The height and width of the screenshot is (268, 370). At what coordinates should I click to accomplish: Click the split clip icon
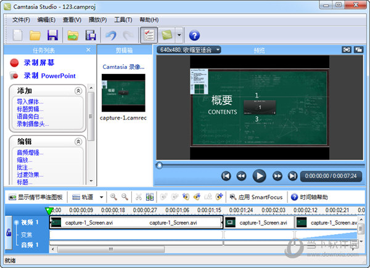click(150, 197)
